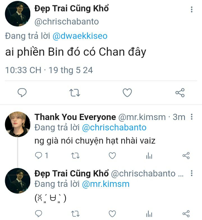
Task: Retweet the main tweet about Bin and Chan
Action: (x=75, y=93)
